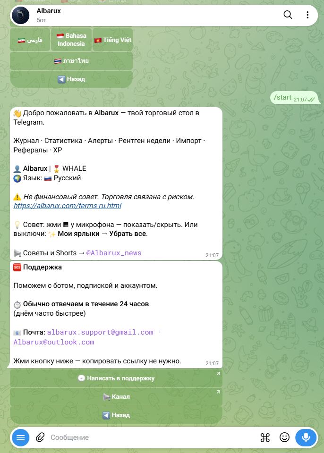Screen dimensions: 324x453
Task: Open search in Albarux chat
Action: (288, 15)
